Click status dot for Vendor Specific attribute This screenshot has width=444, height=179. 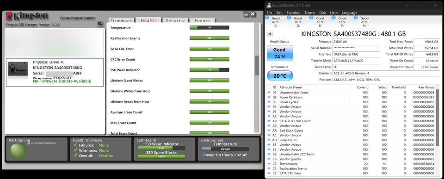[269, 159]
